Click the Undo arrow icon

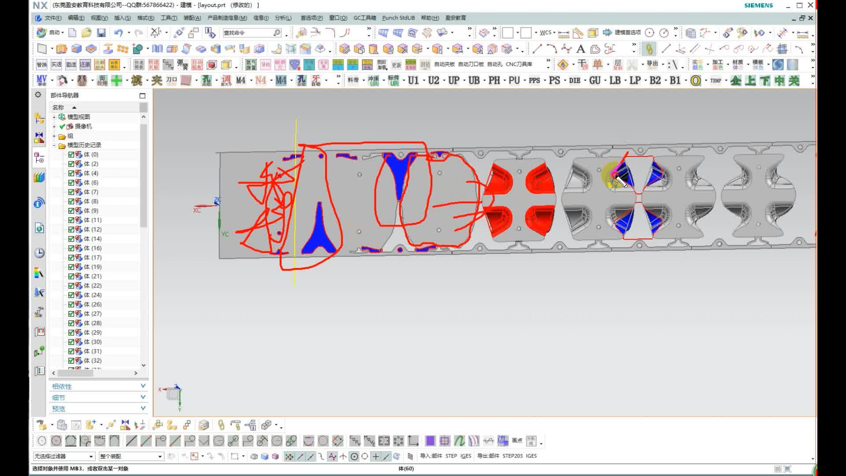pyautogui.click(x=118, y=33)
